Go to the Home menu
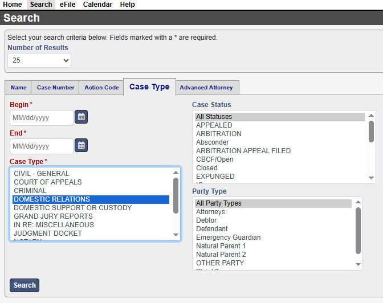 pos(13,5)
